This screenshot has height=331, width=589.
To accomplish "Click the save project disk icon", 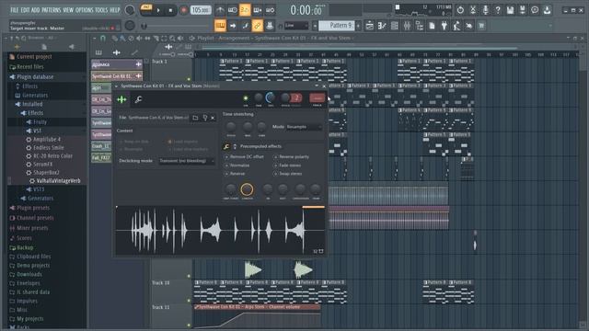I will pos(510,10).
